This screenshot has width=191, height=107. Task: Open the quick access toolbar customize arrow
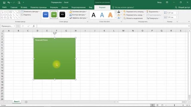tap(23, 2)
